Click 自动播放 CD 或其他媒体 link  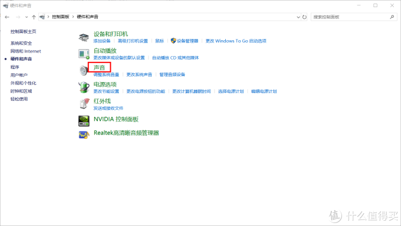[176, 58]
